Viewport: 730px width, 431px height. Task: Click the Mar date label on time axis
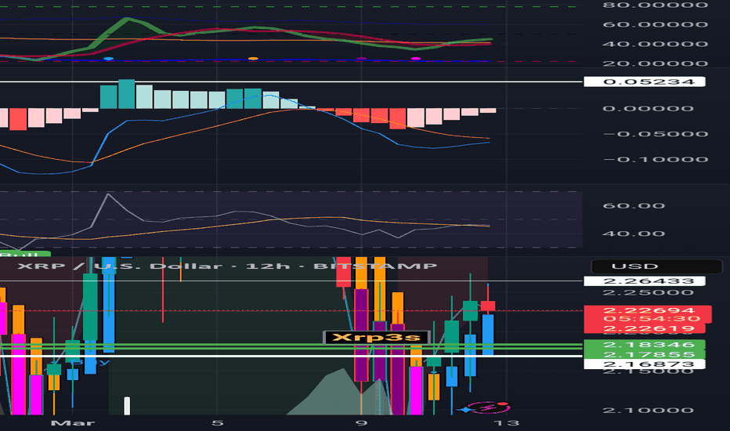click(73, 423)
